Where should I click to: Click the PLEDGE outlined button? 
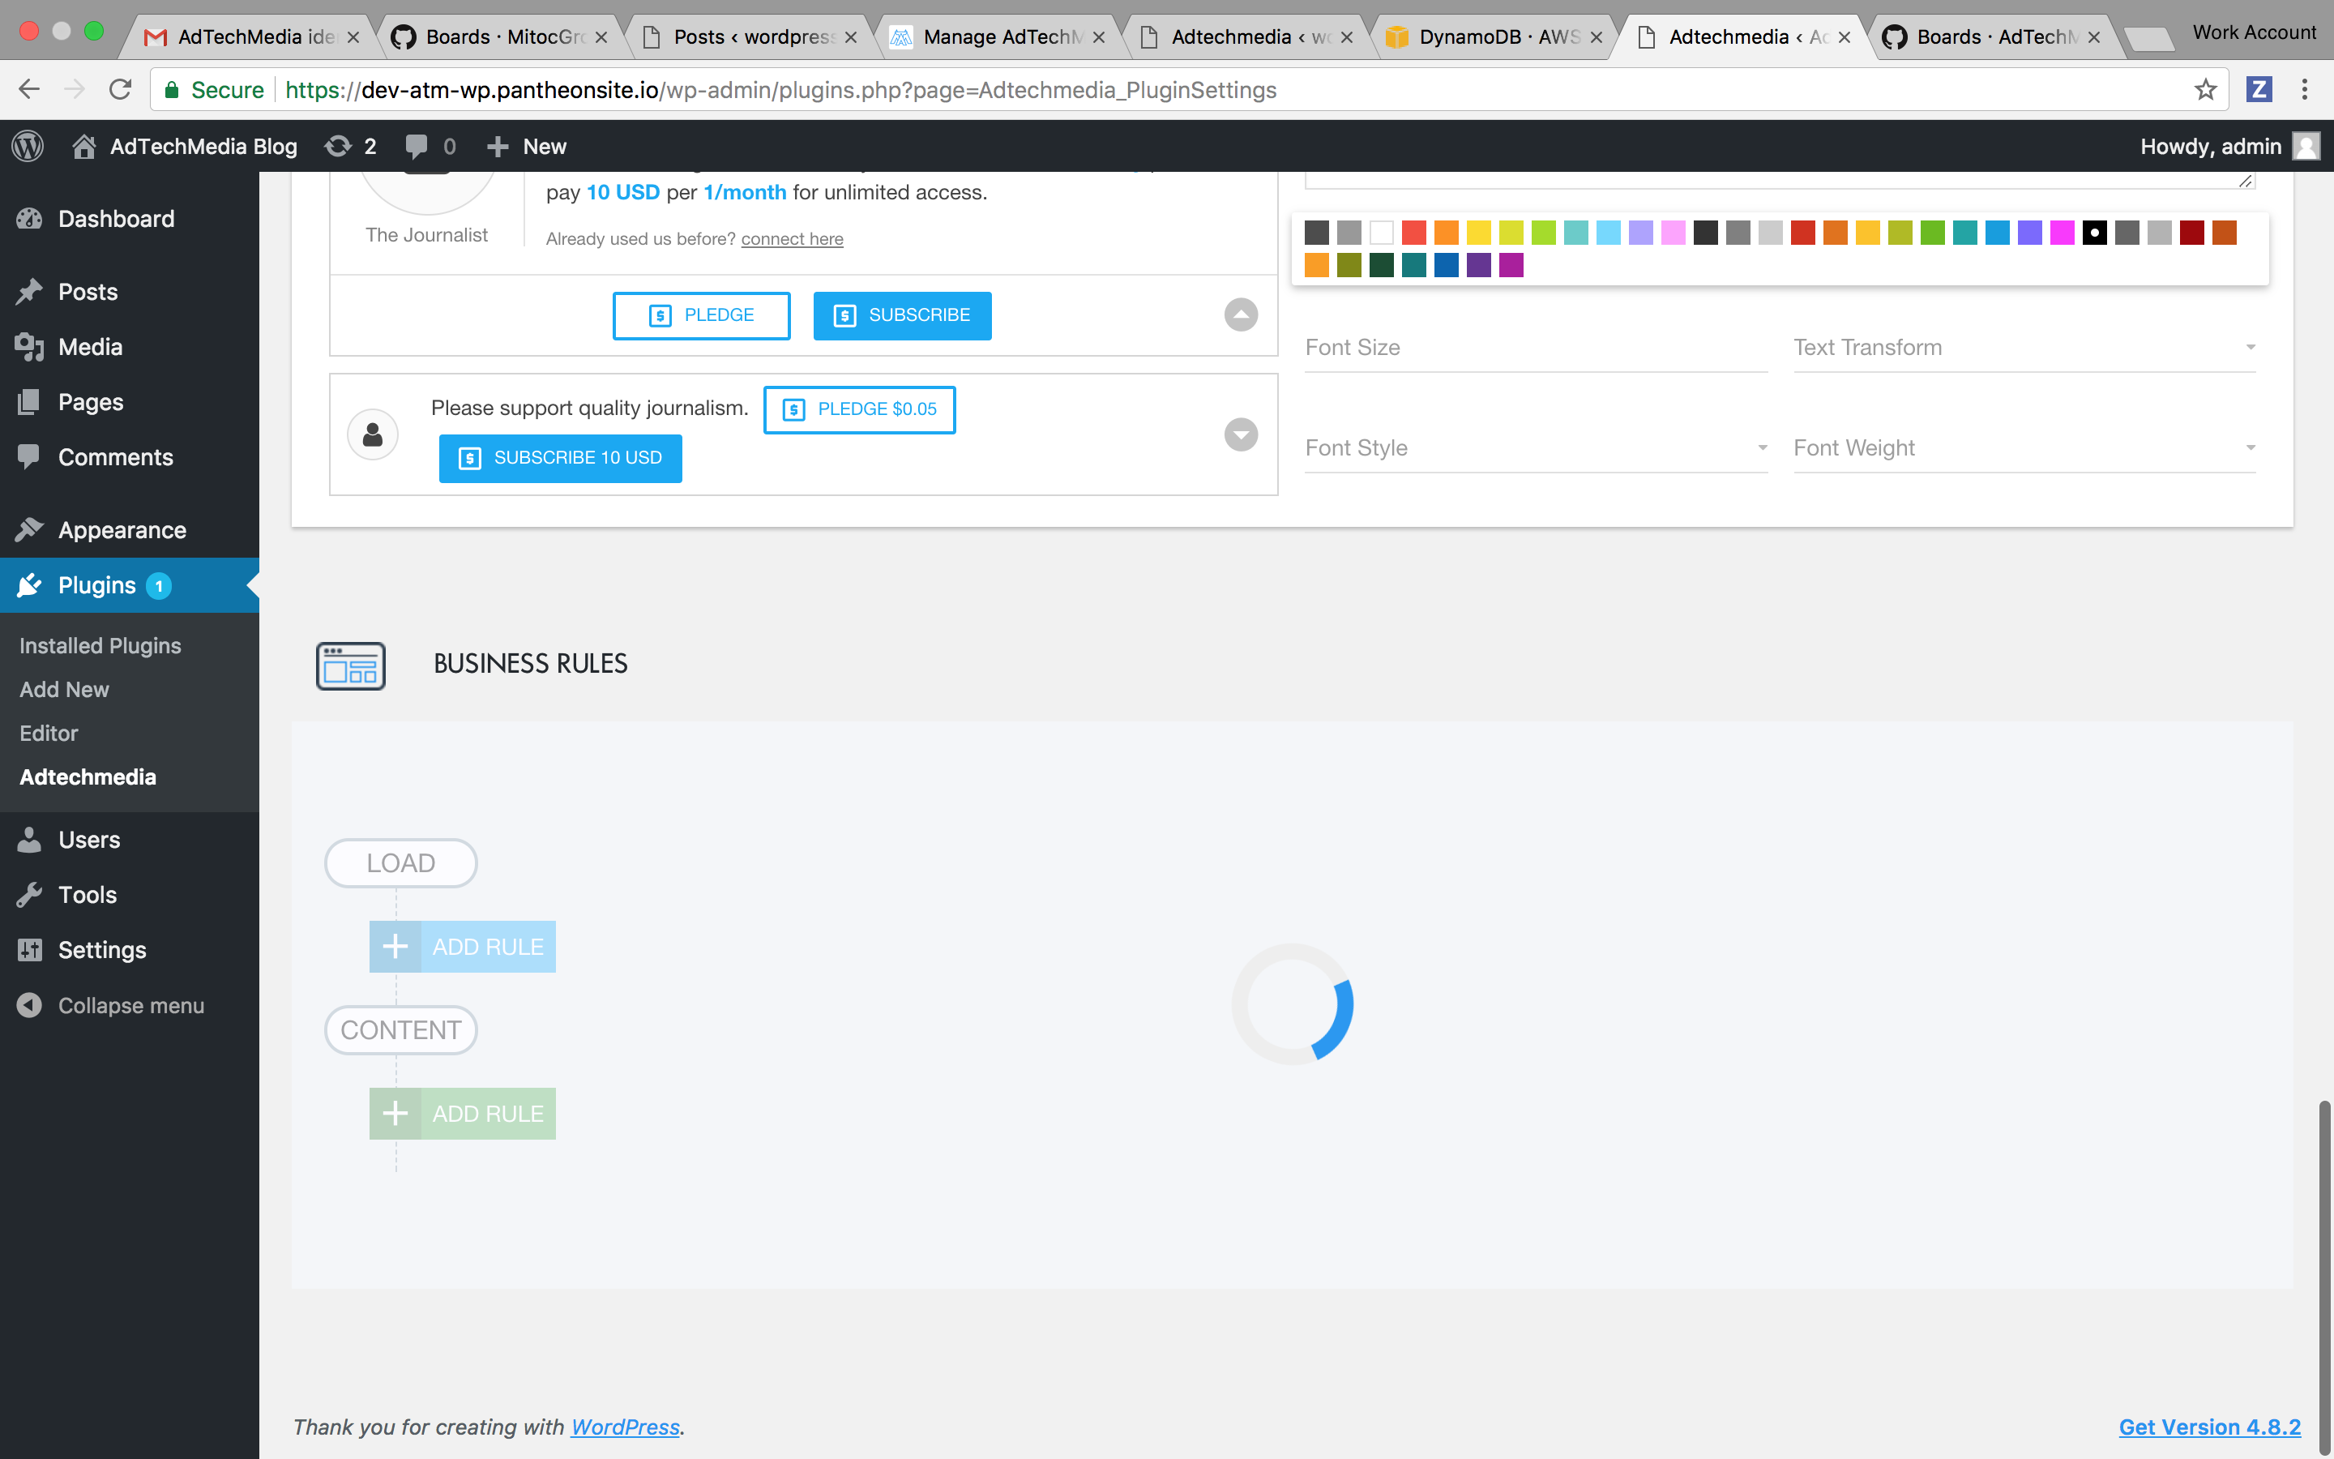coord(701,315)
